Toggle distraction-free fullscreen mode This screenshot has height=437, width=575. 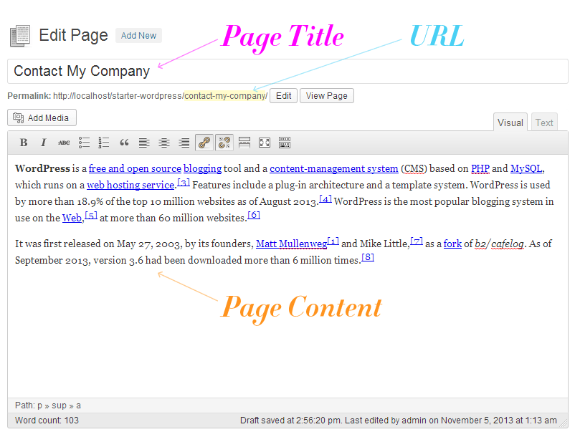click(265, 143)
